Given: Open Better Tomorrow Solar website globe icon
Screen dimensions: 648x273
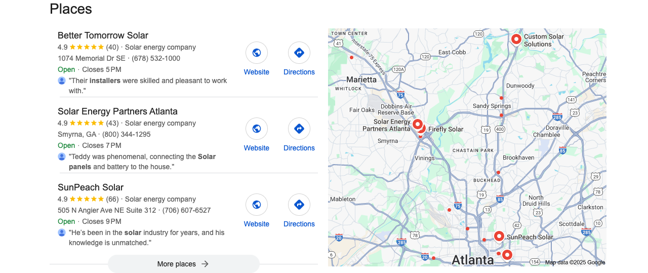Looking at the screenshot, I should (257, 53).
